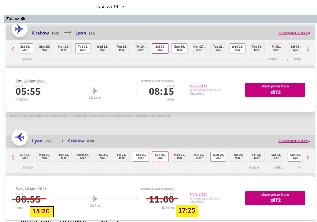Screen dimensions: 317x222
Task: Select Sat 01 Apr in return Lyon–Kraków dates
Action: [x=276, y=157]
